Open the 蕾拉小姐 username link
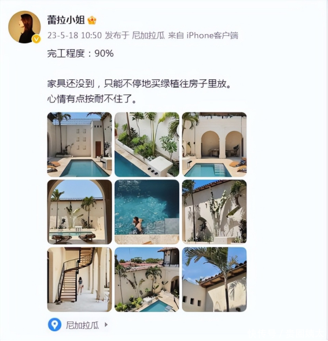Viewport: 328px width, 341px height. [66, 20]
